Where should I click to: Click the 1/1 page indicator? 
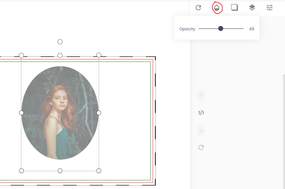[x=201, y=113]
